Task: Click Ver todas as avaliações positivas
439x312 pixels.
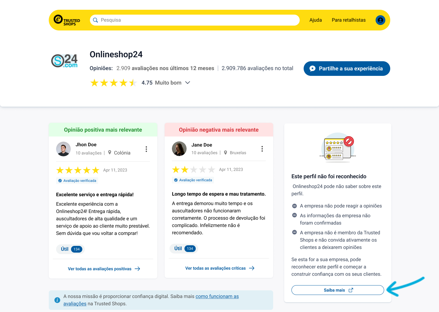Action: (100, 269)
